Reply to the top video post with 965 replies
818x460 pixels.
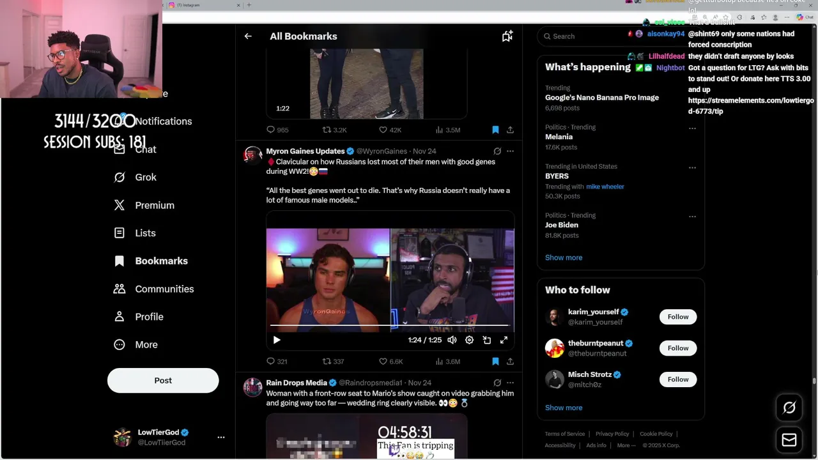pos(277,130)
